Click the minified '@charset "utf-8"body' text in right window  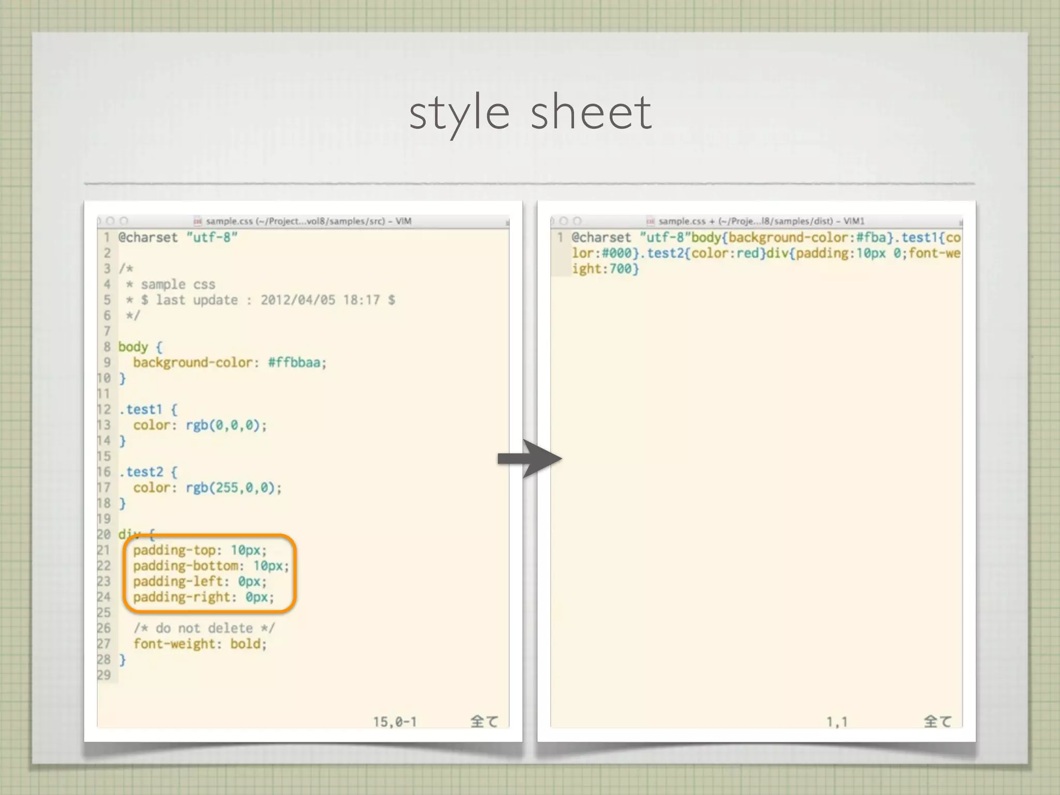tap(646, 238)
